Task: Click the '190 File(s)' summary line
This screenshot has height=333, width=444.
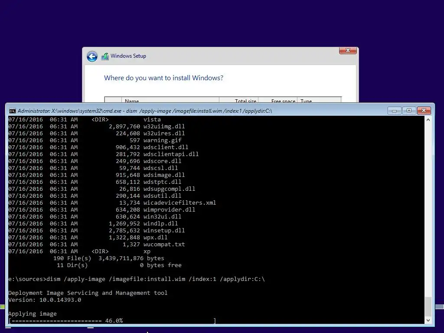Action: click(x=109, y=258)
